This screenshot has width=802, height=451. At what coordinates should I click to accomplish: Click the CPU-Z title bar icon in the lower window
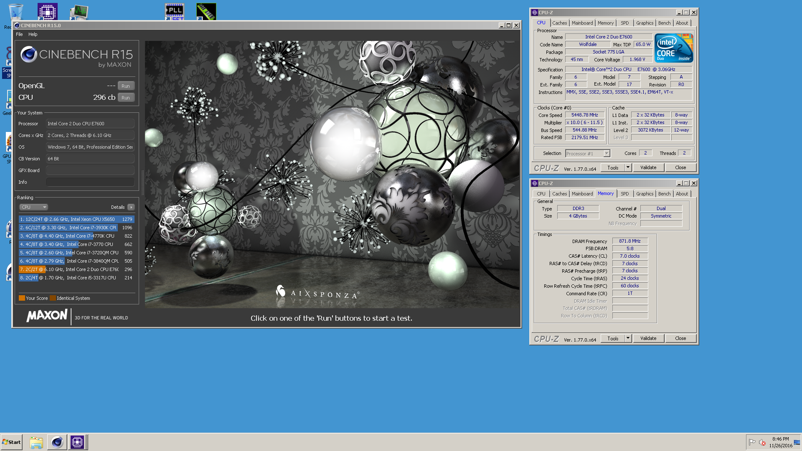pos(534,183)
